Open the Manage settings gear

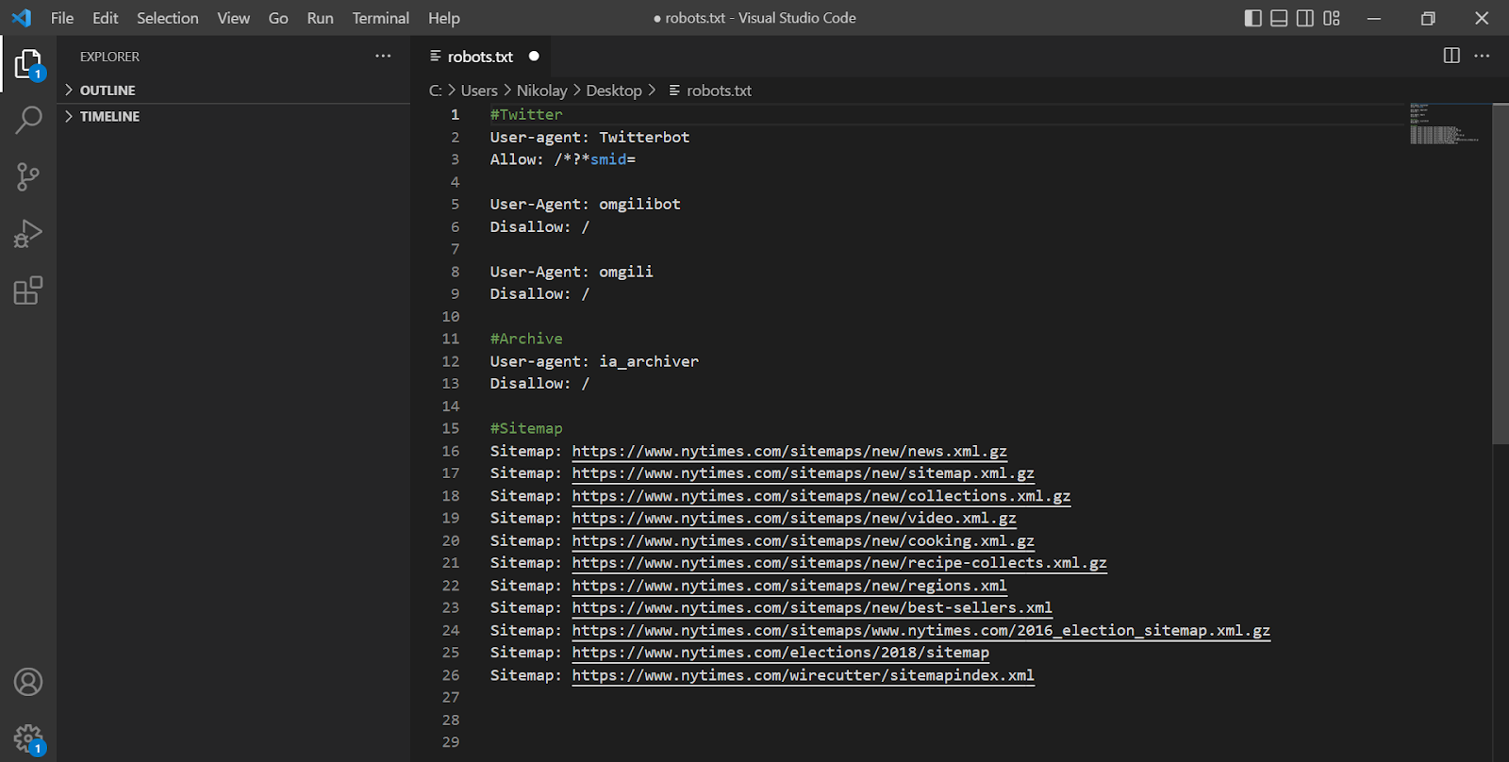point(28,738)
